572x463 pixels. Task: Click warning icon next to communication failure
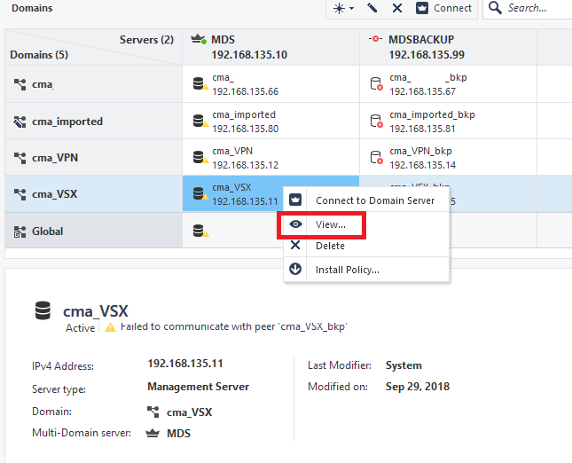111,327
